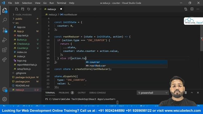The image size is (203, 114).
Task: Open reportWebVitals.js in the explorer
Action: pyautogui.click(x=27, y=65)
